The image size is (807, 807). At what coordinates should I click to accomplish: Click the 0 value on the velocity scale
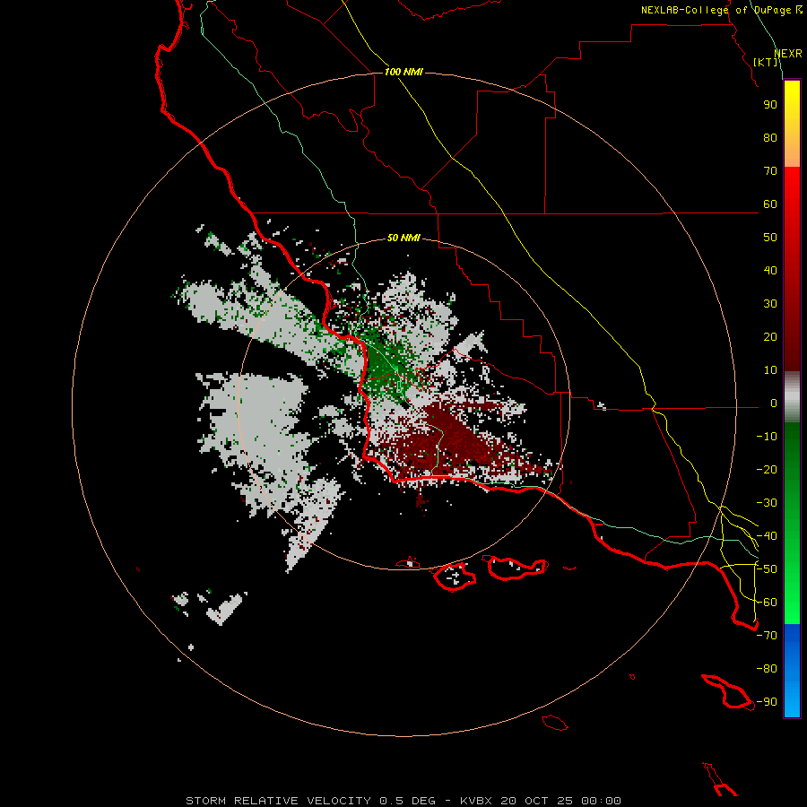point(774,403)
